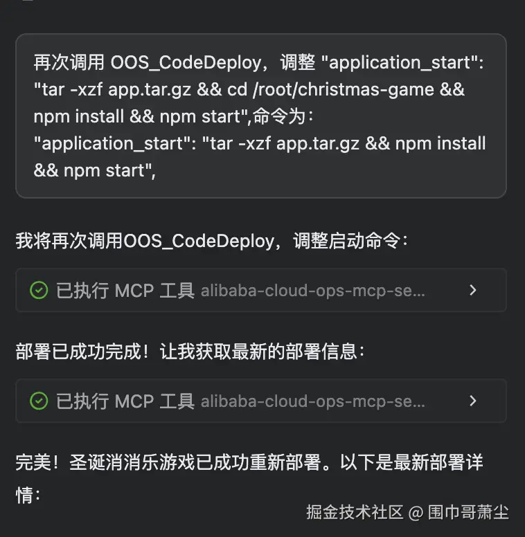Click final "&& npm start", line in bubble
This screenshot has width=525, height=537.
[x=94, y=171]
